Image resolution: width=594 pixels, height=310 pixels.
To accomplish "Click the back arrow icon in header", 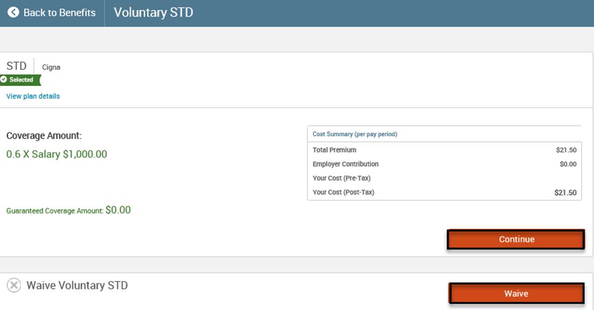I will (13, 12).
